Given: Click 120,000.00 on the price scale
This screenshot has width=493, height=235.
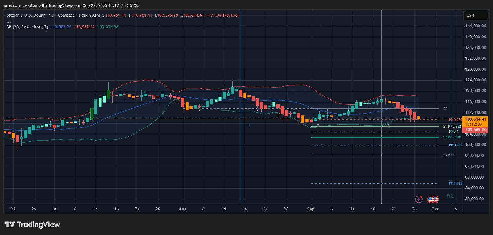Looking at the screenshot, I should [x=476, y=91].
